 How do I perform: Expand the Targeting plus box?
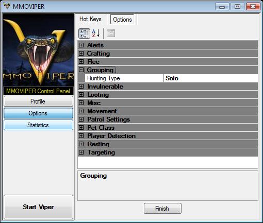(x=81, y=152)
